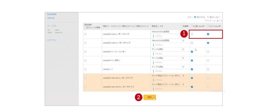The height and width of the screenshot is (112, 270).
Task: Go to next page with > arrow
Action: [x=221, y=21]
